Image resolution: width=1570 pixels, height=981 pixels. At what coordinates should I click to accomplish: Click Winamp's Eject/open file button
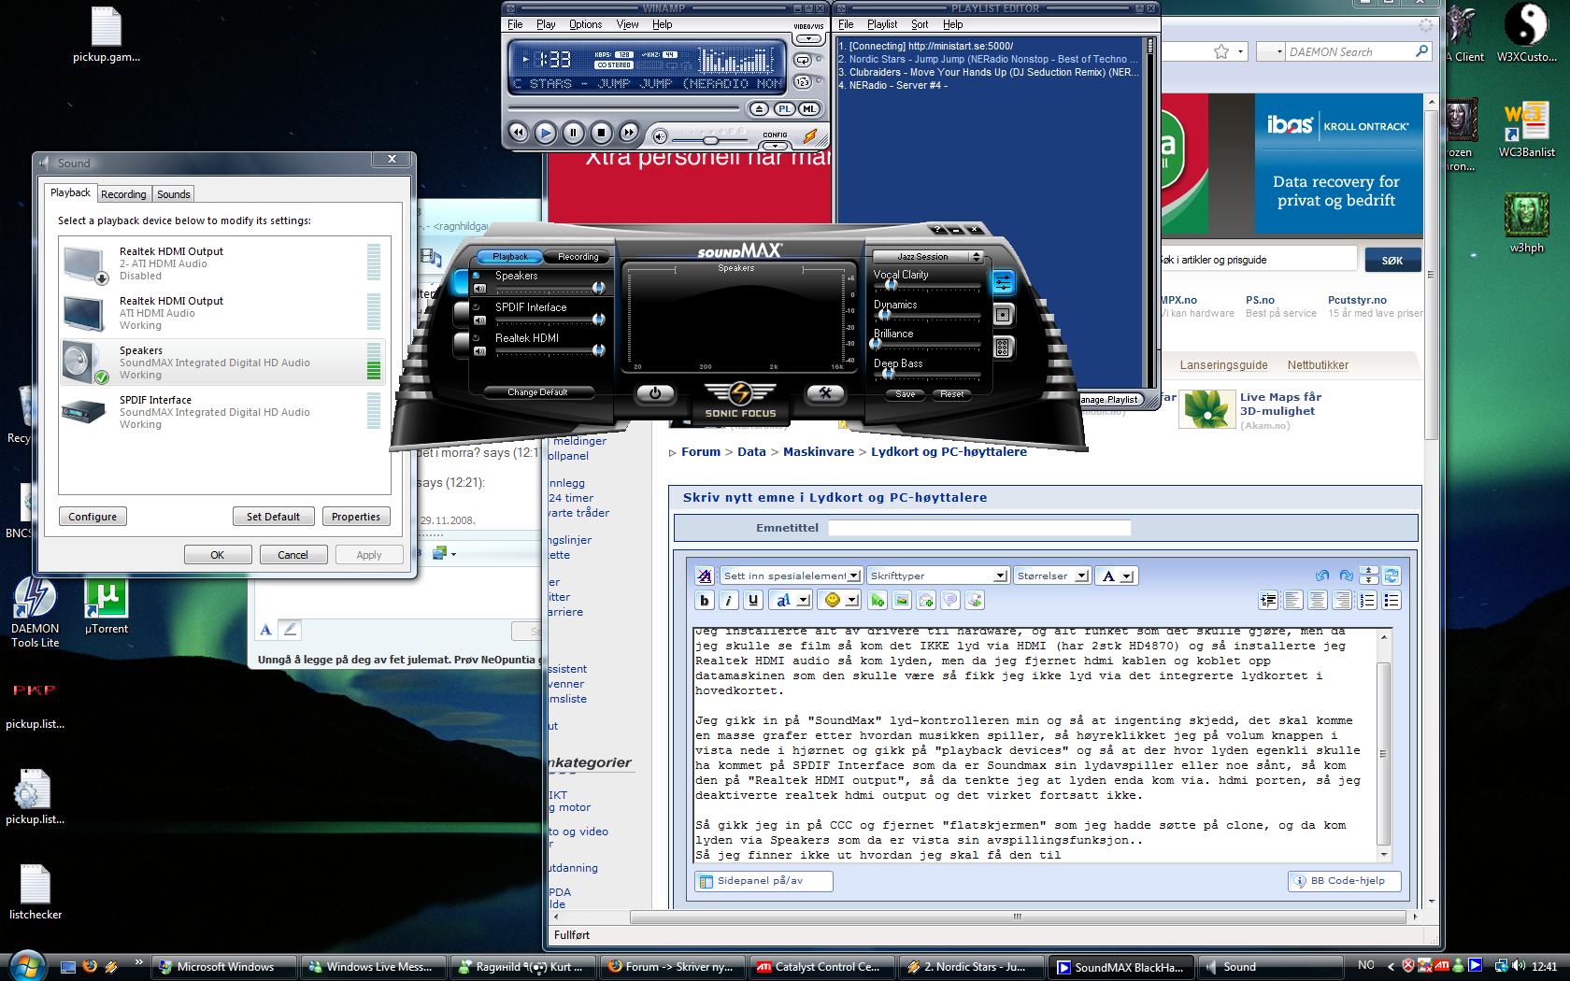[x=759, y=109]
